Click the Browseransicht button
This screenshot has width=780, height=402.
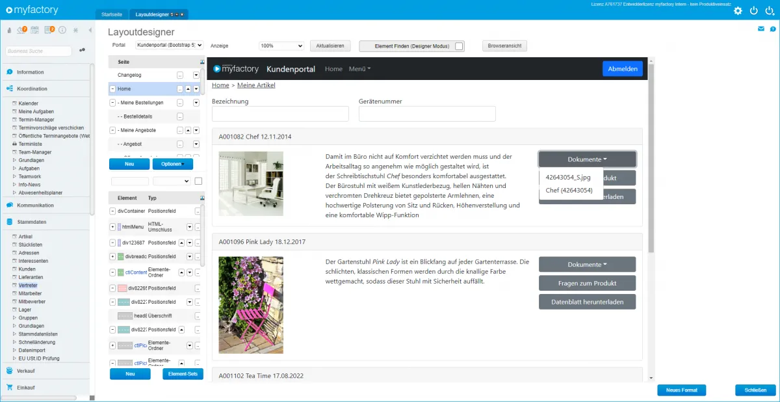504,46
